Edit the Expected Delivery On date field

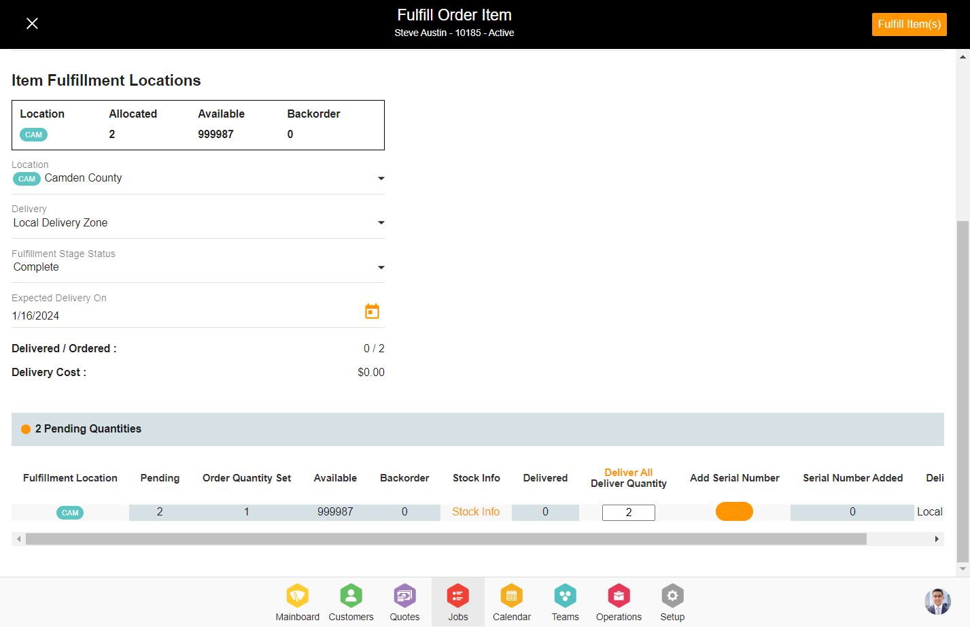click(184, 316)
